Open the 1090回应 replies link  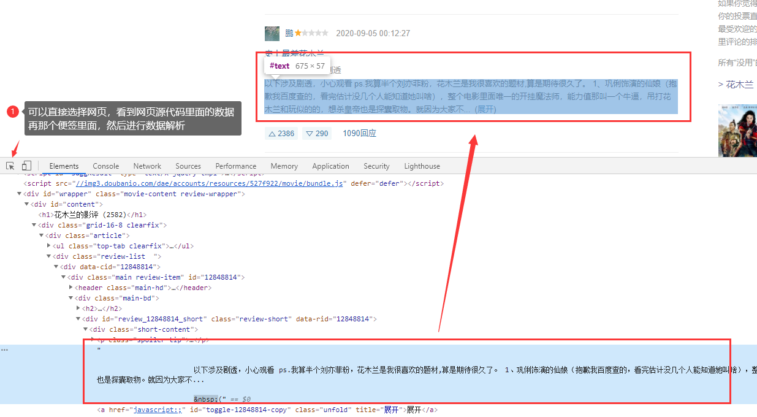click(359, 133)
